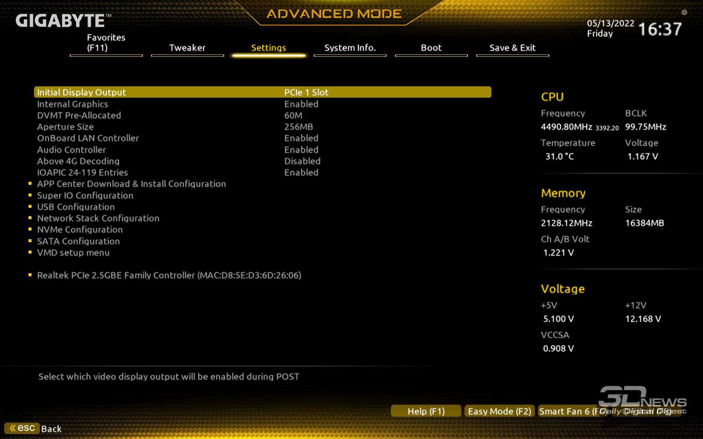Open SATA Configuration submenu
This screenshot has width=703, height=439.
(x=78, y=241)
